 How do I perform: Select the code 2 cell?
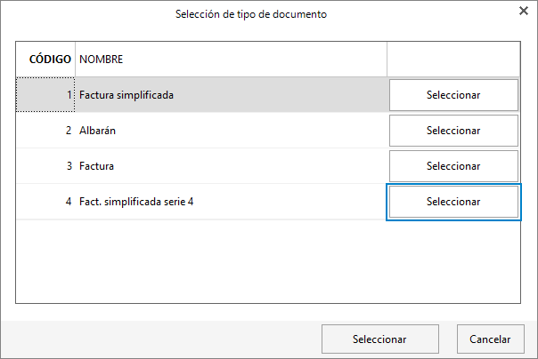point(45,131)
